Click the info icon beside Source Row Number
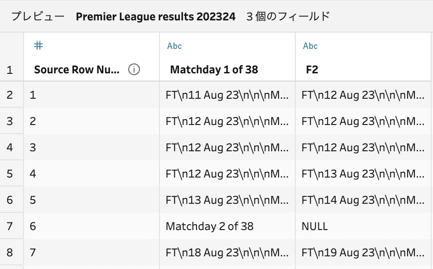 coord(134,69)
